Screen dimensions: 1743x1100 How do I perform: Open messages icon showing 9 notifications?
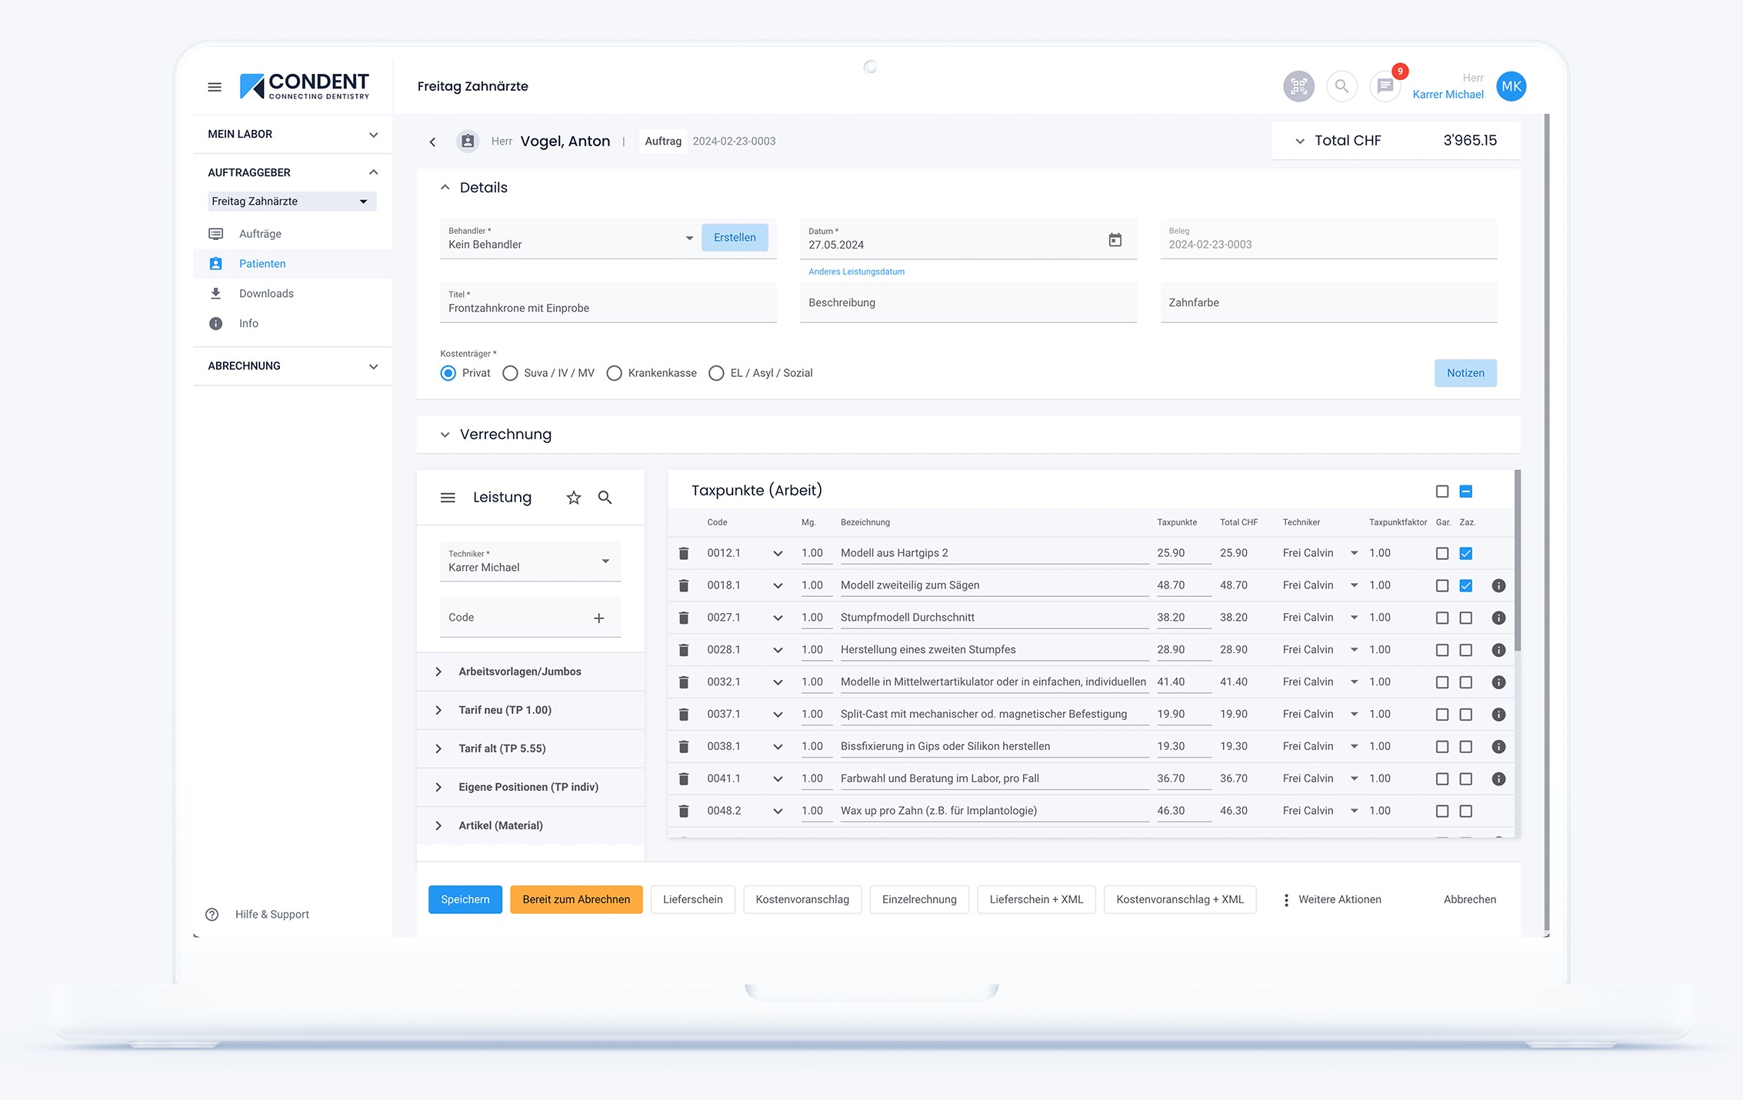pos(1384,86)
